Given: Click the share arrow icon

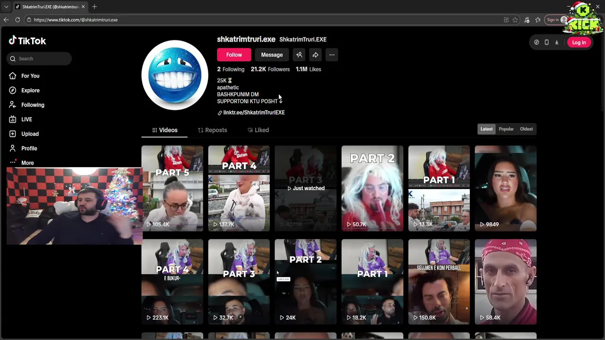Looking at the screenshot, I should click(x=315, y=55).
